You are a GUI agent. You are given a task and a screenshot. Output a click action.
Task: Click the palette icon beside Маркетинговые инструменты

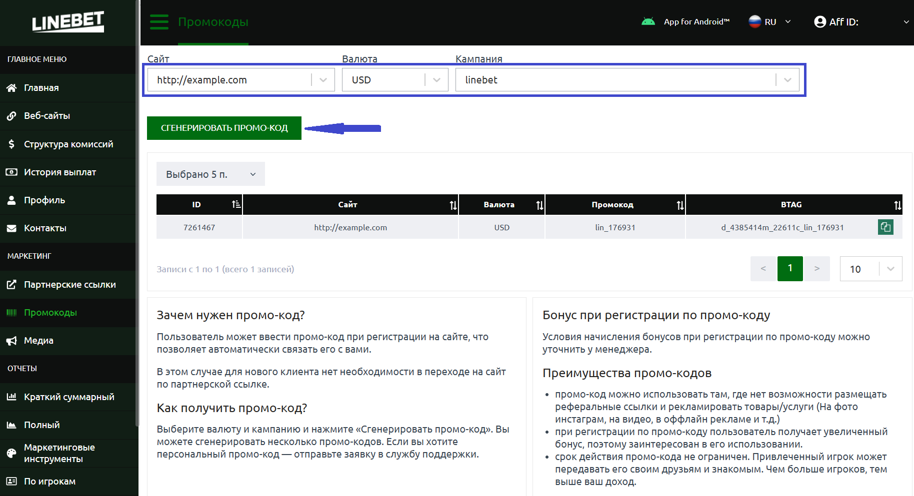tap(11, 453)
